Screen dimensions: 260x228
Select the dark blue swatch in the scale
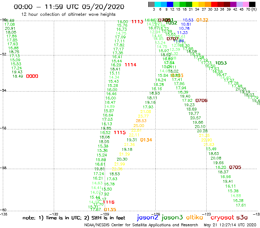point(170,4)
